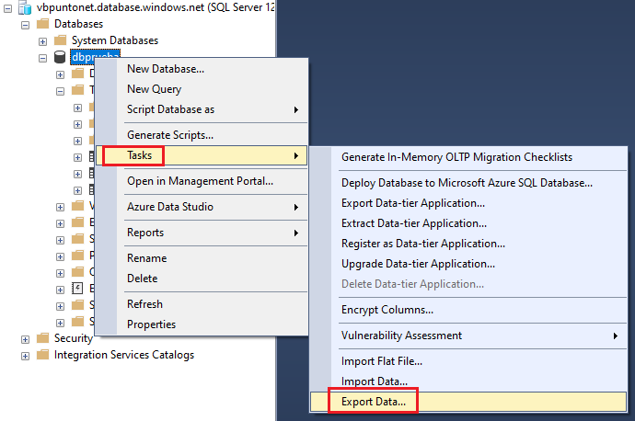Click the Security folder icon
Viewport: 635px width, 421px height.
coord(42,337)
